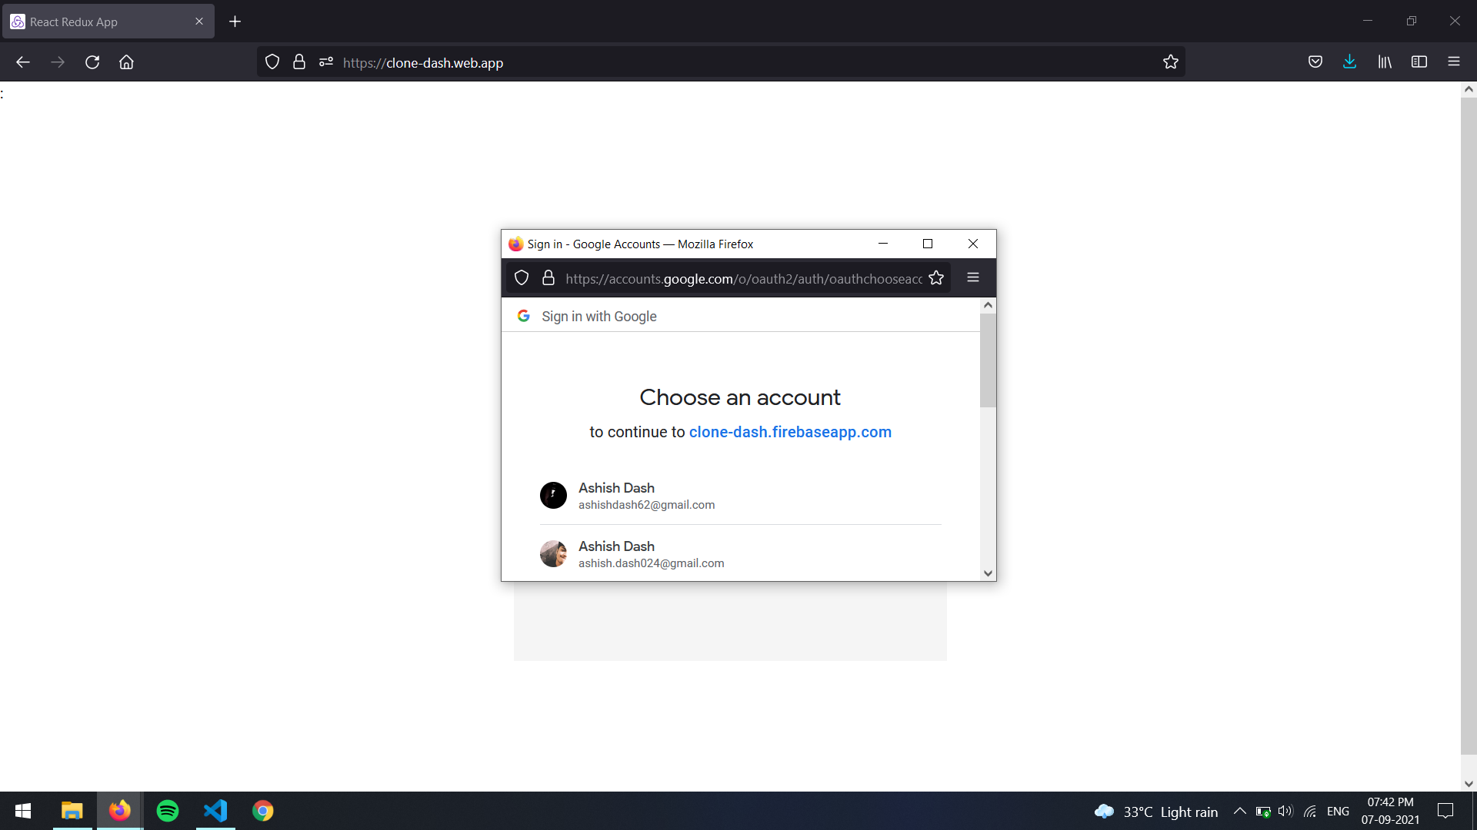Click the Google logo in the sign-in dialog
1477x830 pixels.
click(524, 315)
